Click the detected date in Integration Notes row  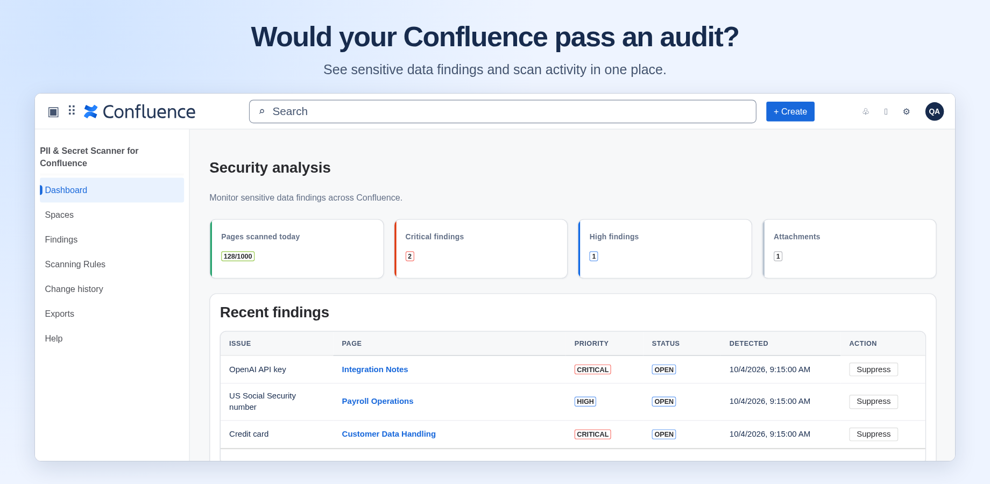click(x=770, y=369)
